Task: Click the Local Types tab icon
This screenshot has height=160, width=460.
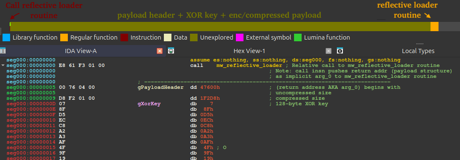Action: (x=340, y=51)
